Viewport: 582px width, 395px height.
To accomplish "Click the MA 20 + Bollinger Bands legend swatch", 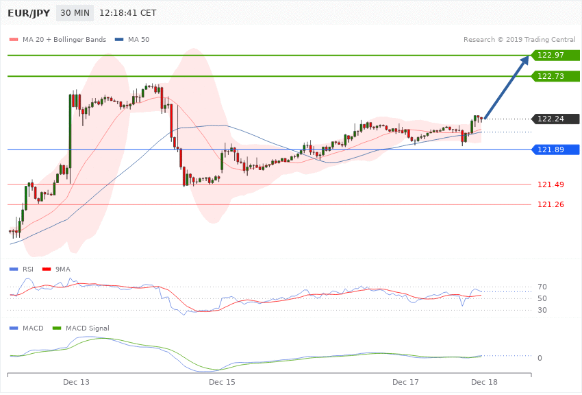I will click(14, 39).
